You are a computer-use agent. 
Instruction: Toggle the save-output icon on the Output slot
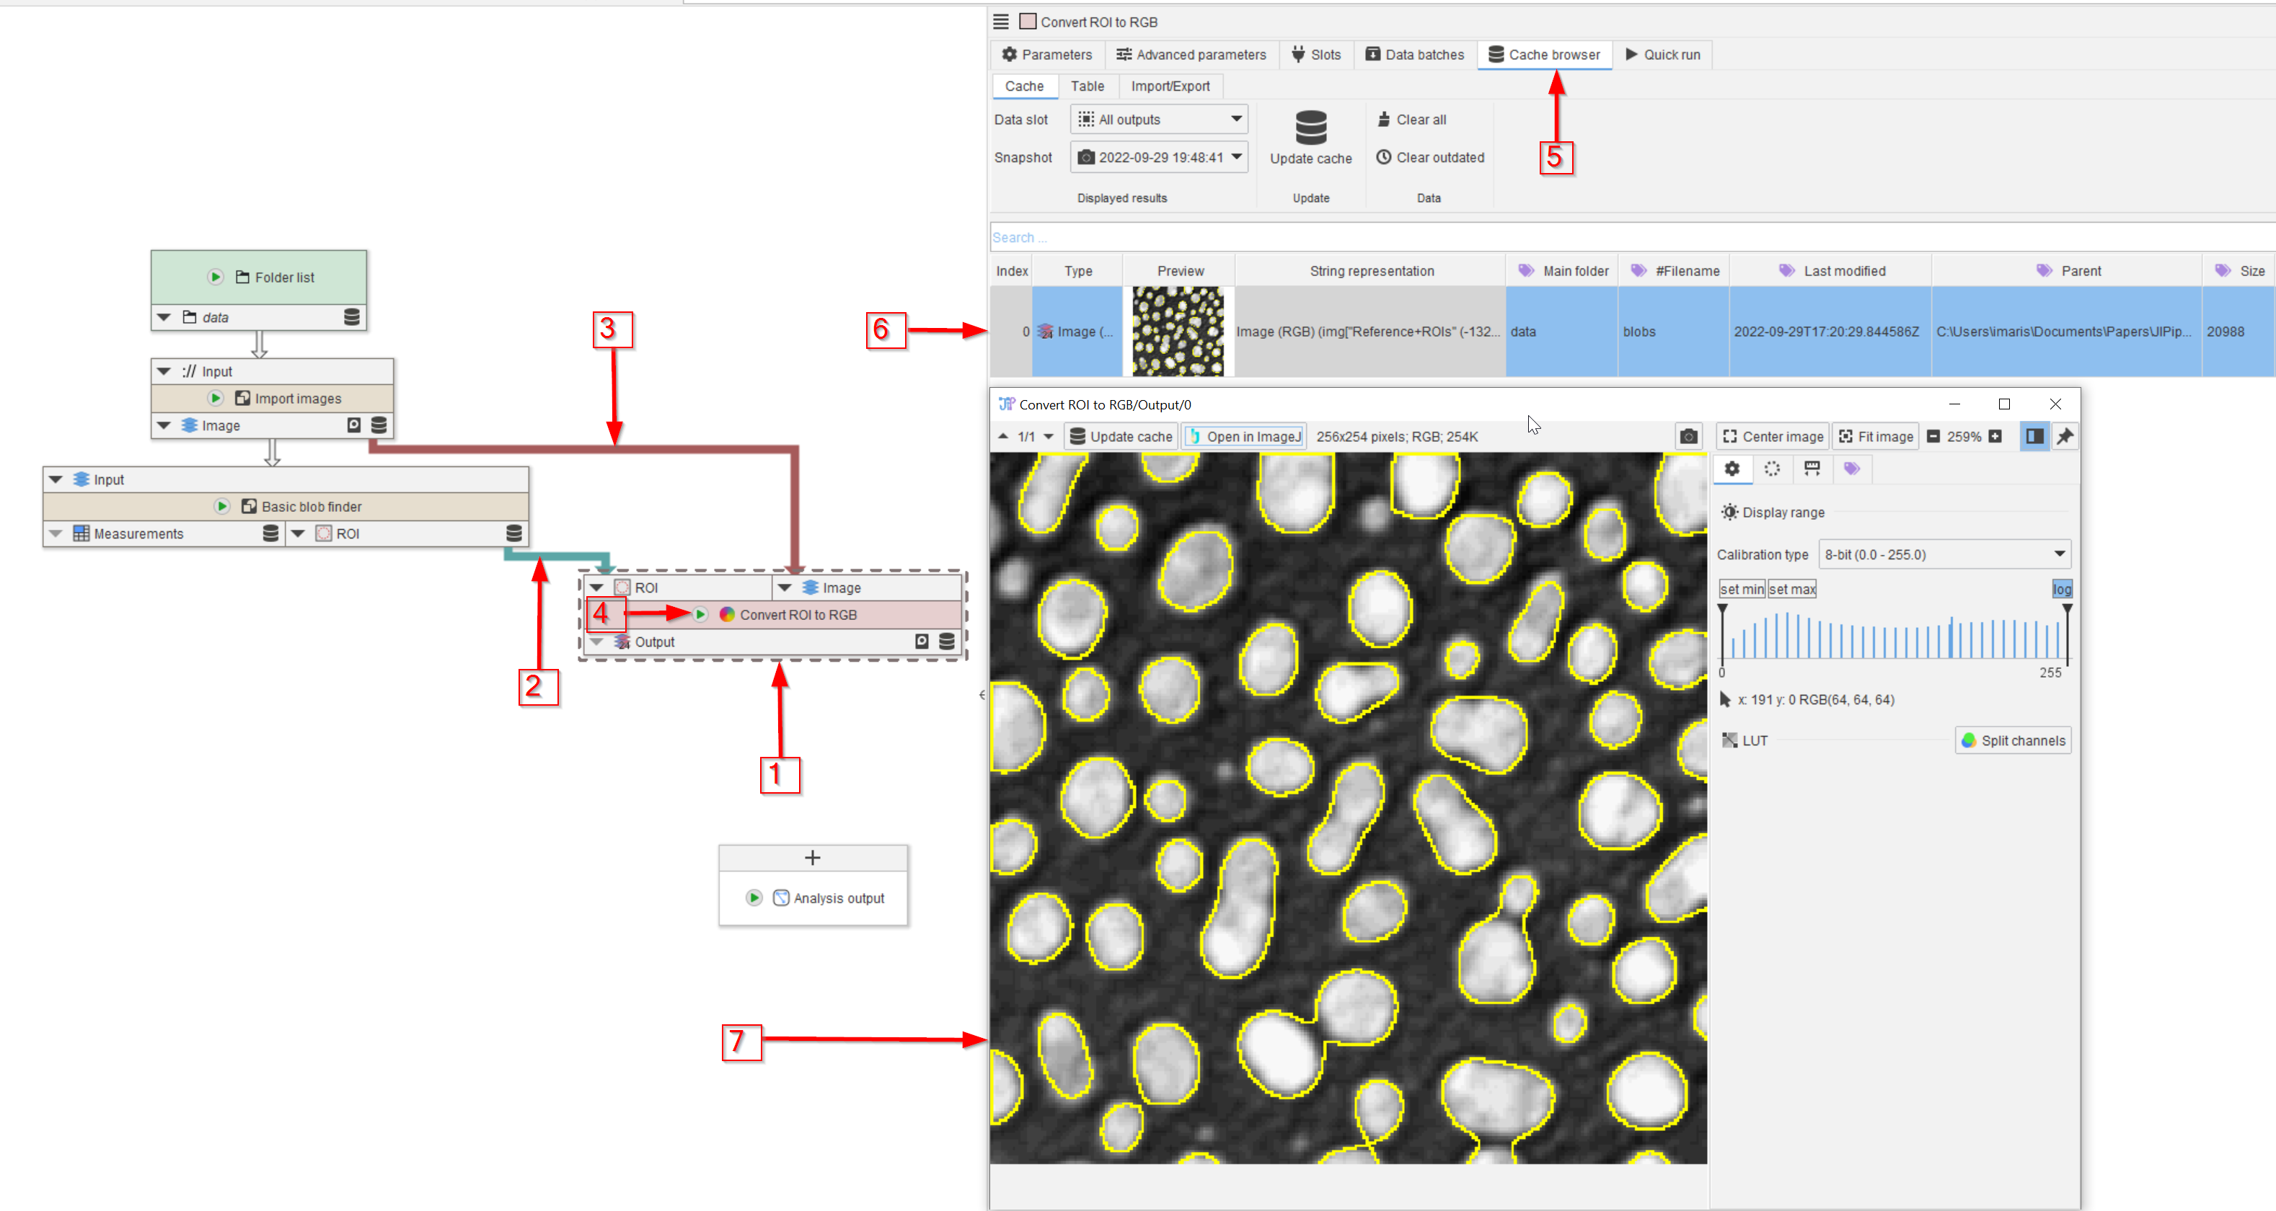922,642
